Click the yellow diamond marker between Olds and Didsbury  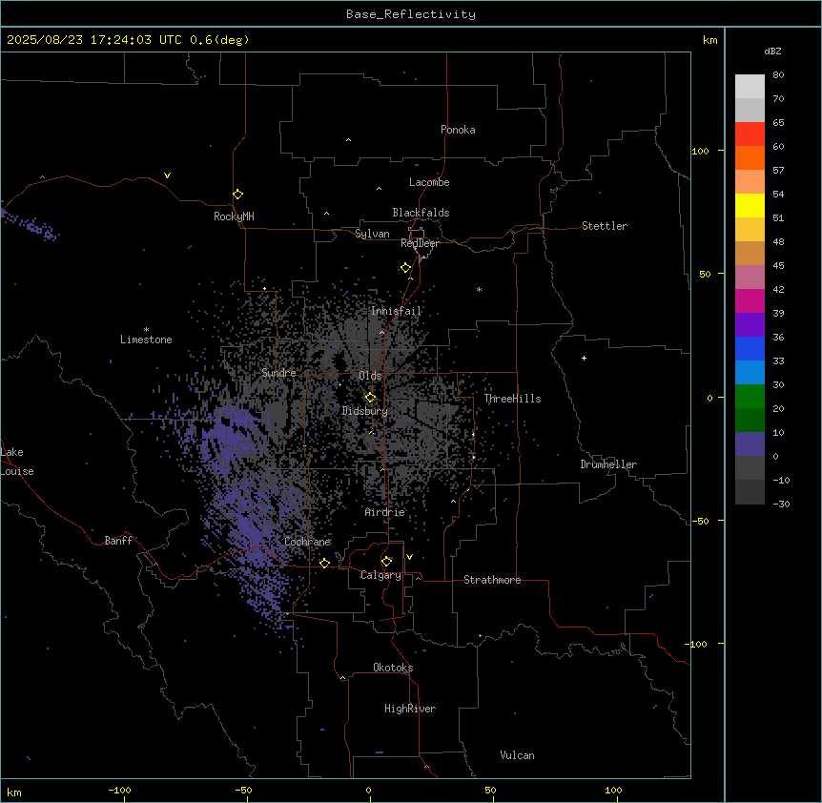coord(370,398)
